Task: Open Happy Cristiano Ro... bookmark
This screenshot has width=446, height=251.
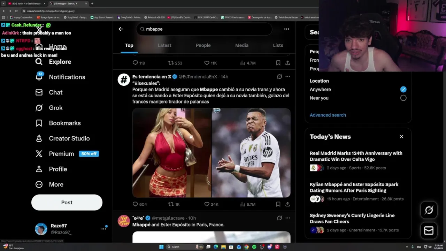Action: 22,17
